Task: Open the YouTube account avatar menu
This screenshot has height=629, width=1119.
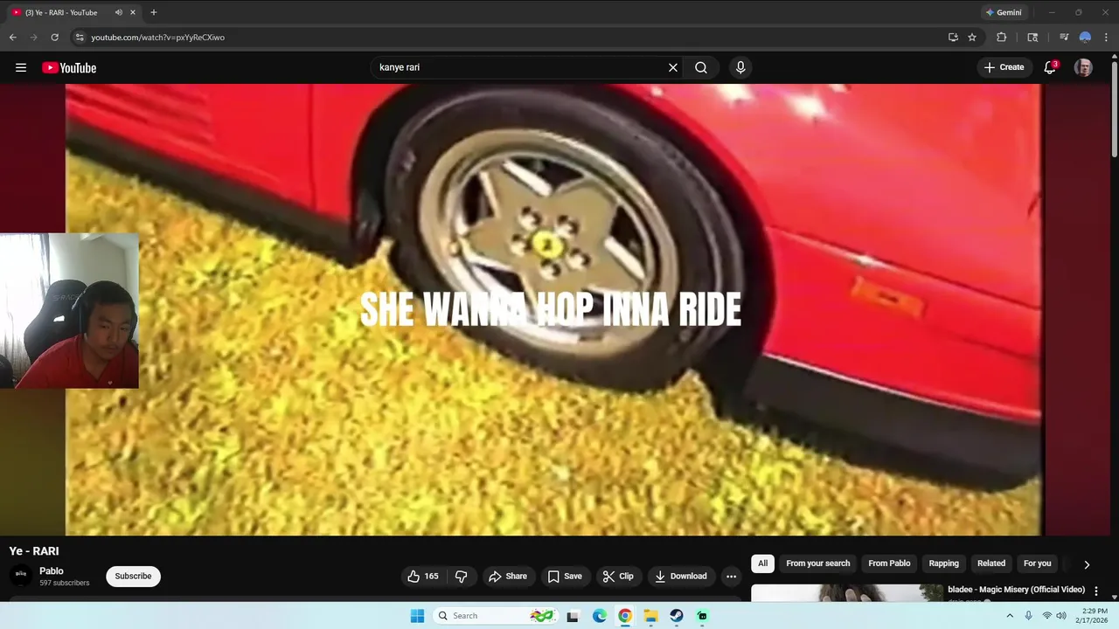Action: (1083, 67)
